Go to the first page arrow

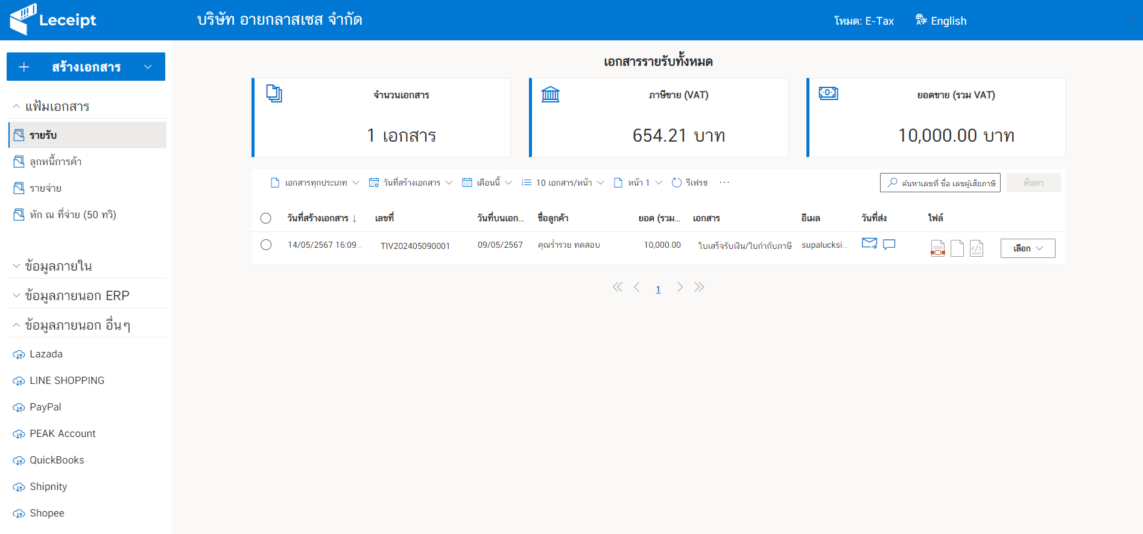[617, 287]
